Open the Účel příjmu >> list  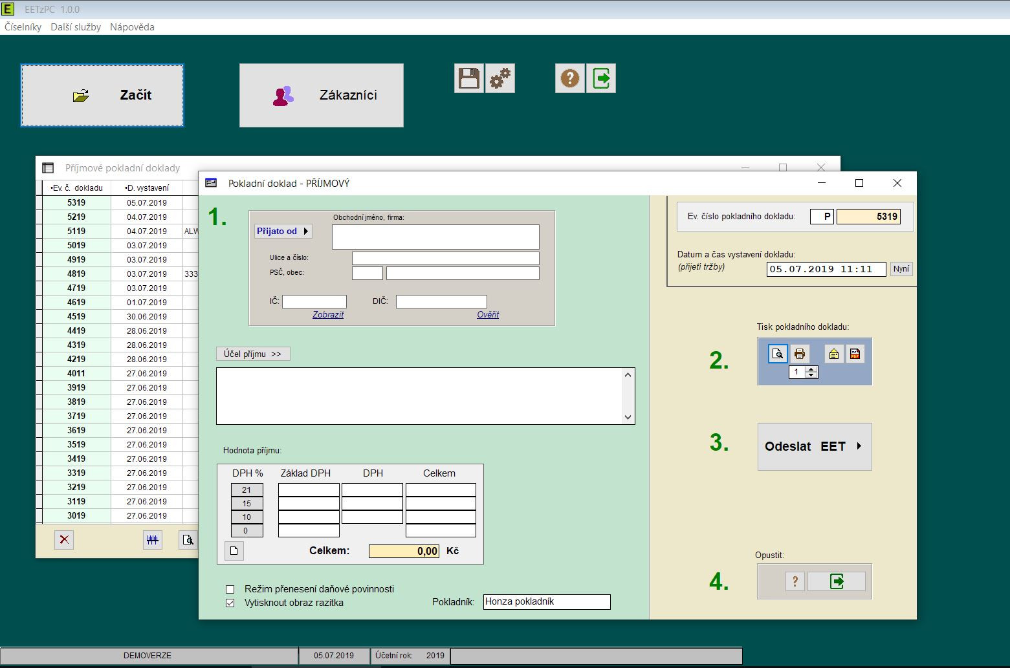click(253, 354)
